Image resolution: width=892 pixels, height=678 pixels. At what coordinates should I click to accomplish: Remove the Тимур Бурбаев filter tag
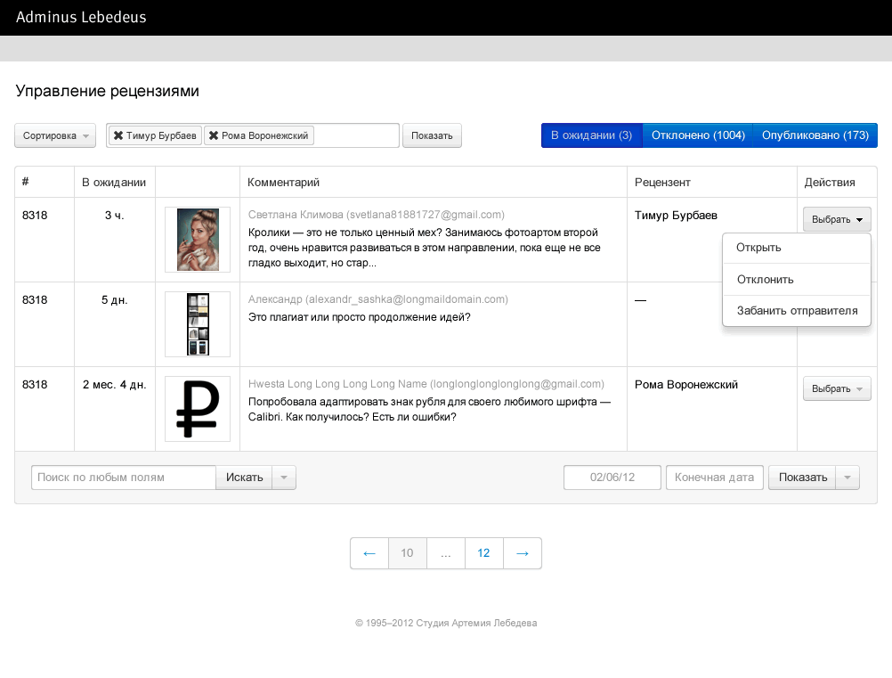tap(118, 135)
